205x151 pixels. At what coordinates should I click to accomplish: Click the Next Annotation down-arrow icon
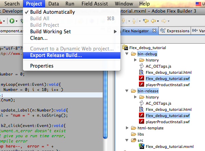(x=124, y=21)
